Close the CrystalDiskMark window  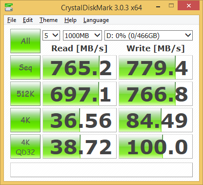189,5
